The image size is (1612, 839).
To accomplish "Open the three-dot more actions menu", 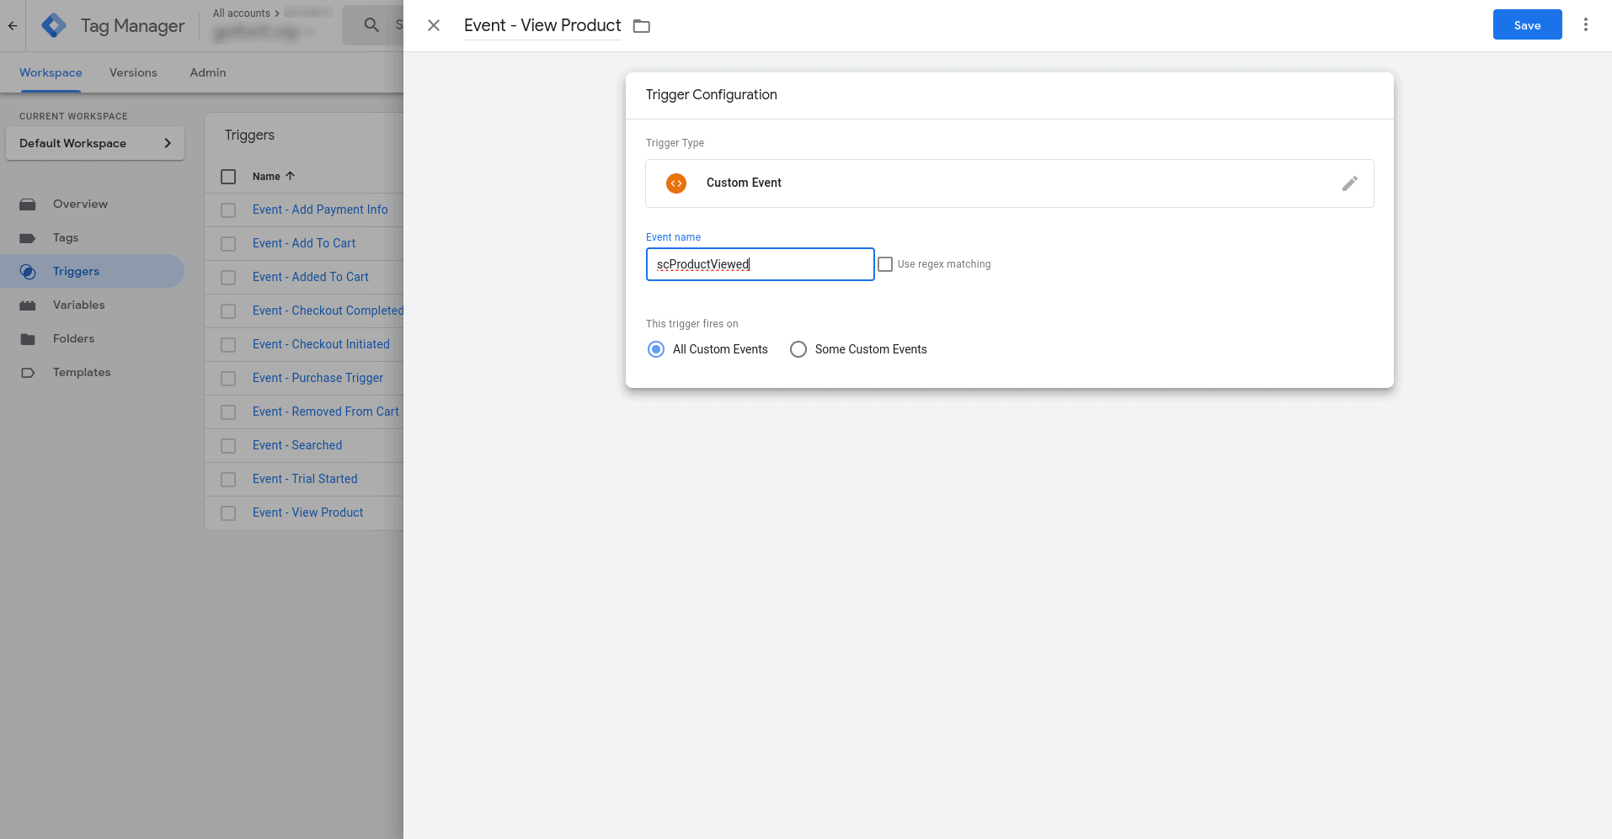I will 1585,25.
